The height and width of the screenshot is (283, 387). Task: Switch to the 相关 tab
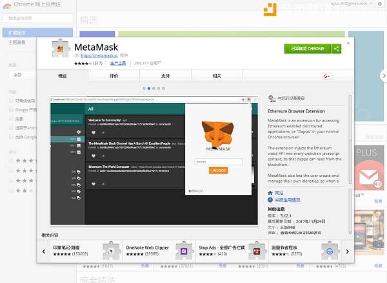point(217,76)
